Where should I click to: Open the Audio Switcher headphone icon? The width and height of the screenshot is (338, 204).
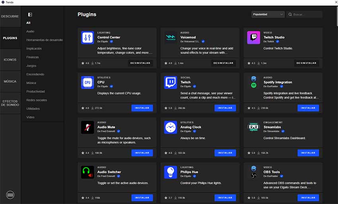pyautogui.click(x=87, y=172)
